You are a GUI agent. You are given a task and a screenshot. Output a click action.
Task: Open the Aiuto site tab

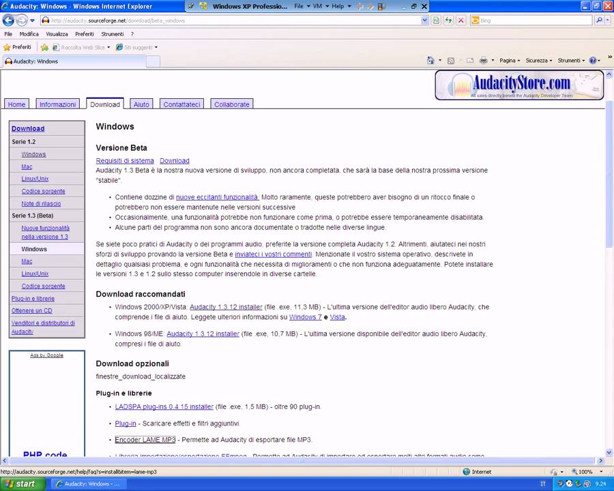click(x=141, y=104)
